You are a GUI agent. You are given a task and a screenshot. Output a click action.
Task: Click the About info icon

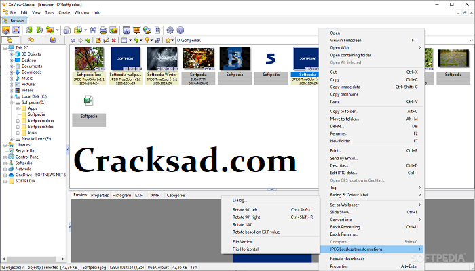tap(180, 30)
